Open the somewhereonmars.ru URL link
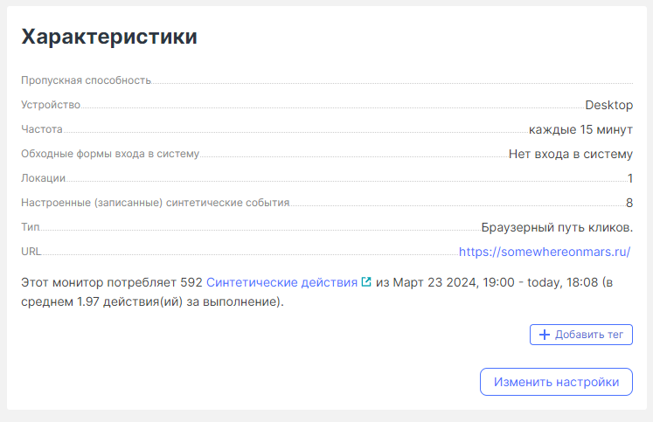The image size is (653, 422). (545, 252)
